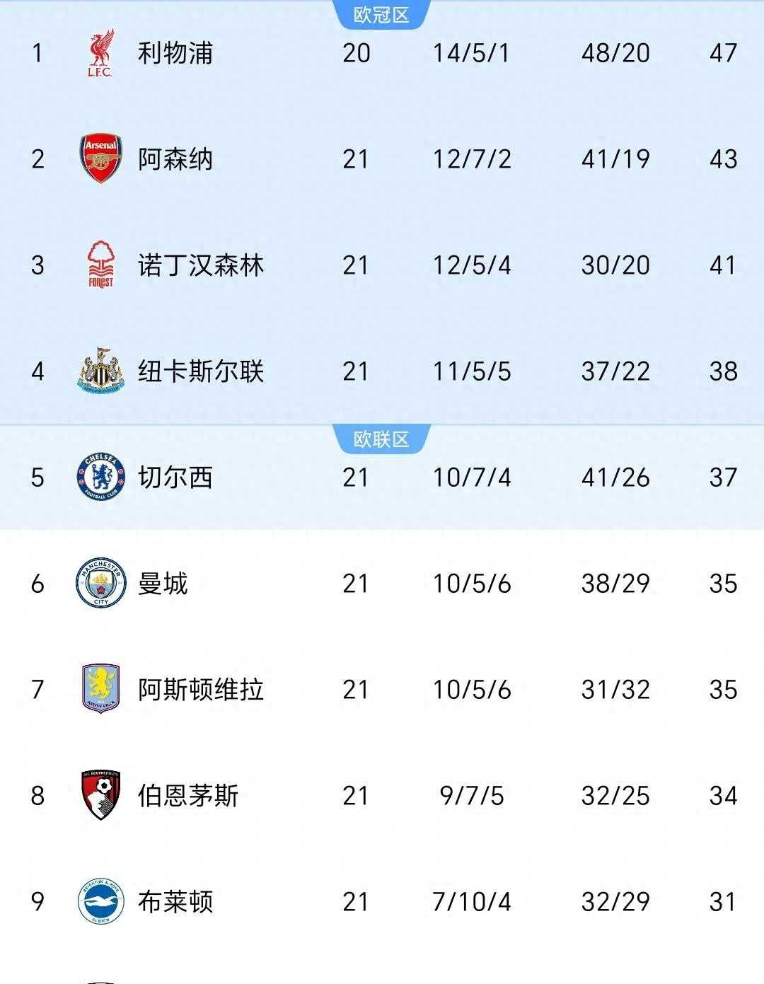Select the 布莱顿 row at rank 9
Viewport: 764px width, 984px height.
click(382, 900)
